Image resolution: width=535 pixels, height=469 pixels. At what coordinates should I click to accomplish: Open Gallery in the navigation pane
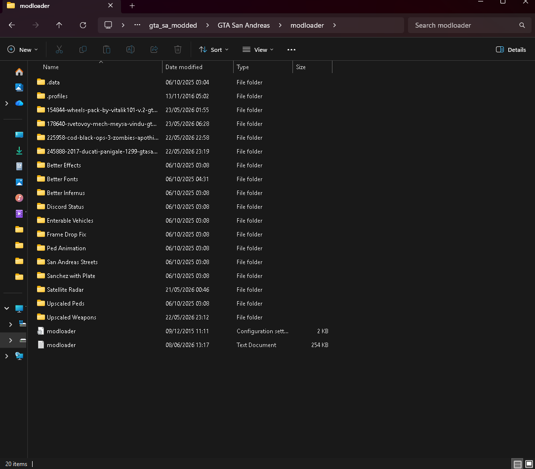[19, 87]
